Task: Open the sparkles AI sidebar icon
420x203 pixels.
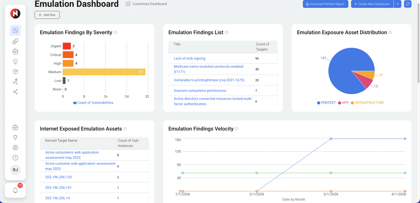Action: pos(15,92)
